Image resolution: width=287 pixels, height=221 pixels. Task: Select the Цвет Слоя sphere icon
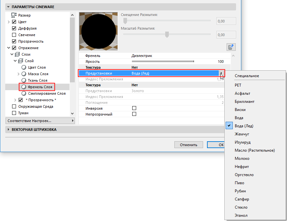click(x=24, y=67)
